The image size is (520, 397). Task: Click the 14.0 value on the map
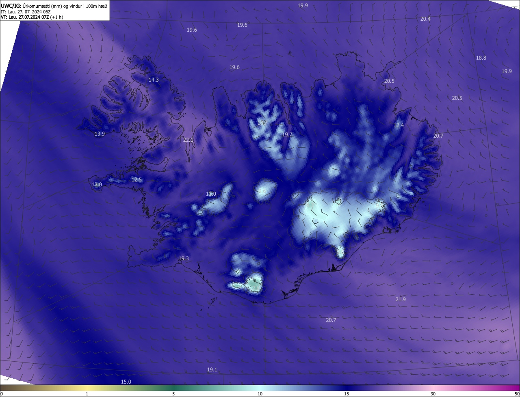tap(211, 194)
